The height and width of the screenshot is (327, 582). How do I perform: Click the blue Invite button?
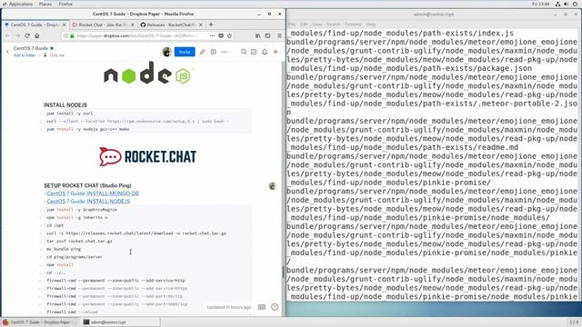[185, 52]
